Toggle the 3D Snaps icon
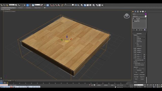This screenshot has height=91, width=162. tap(51, 5)
